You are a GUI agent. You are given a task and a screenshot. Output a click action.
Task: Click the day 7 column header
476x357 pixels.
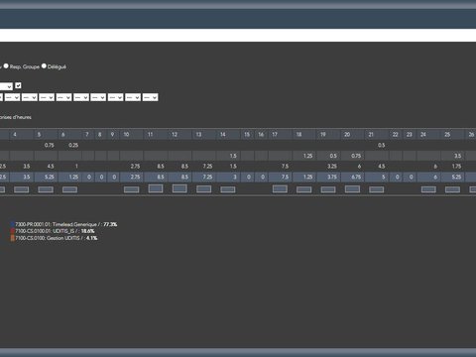[x=88, y=134]
